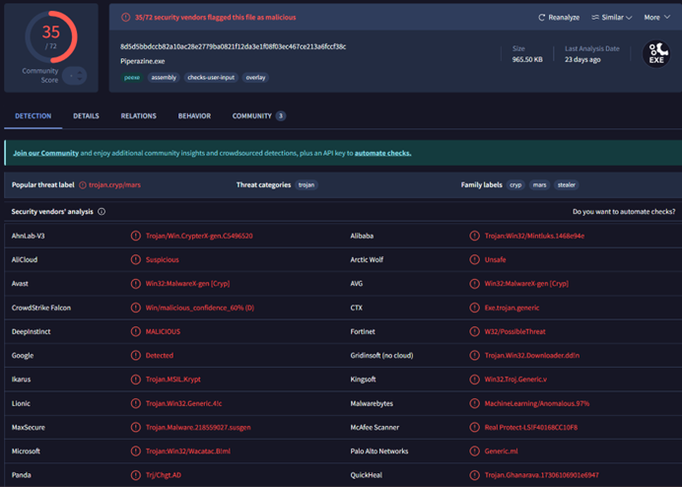
Task: Click the alert icon in Fortinet row
Action: 474,331
